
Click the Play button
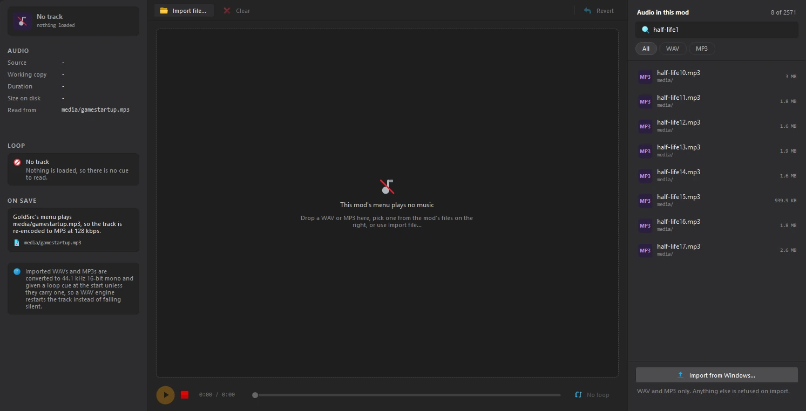[x=166, y=395]
